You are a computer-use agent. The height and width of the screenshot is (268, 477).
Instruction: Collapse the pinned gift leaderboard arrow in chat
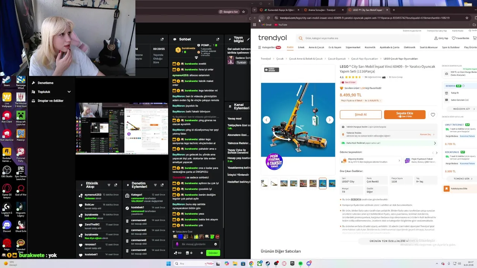(x=196, y=58)
